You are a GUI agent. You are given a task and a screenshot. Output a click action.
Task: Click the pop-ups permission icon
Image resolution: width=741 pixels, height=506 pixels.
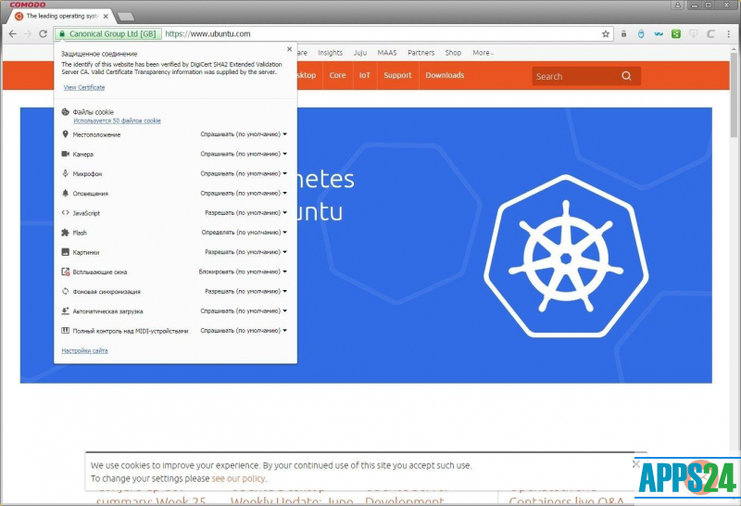(65, 272)
